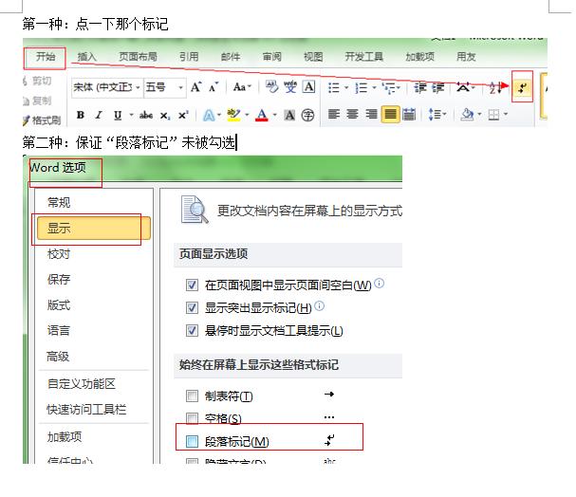Switch to the 页面布局 ribbon tab
This screenshot has width=576, height=497.
pyautogui.click(x=138, y=57)
